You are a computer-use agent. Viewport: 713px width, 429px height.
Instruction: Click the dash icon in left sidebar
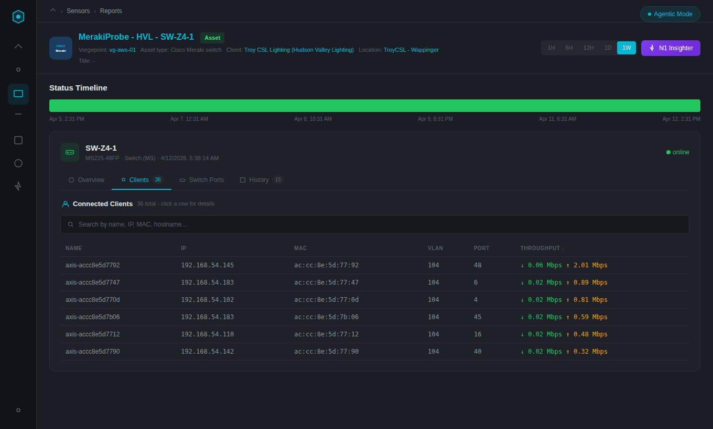pyautogui.click(x=18, y=114)
